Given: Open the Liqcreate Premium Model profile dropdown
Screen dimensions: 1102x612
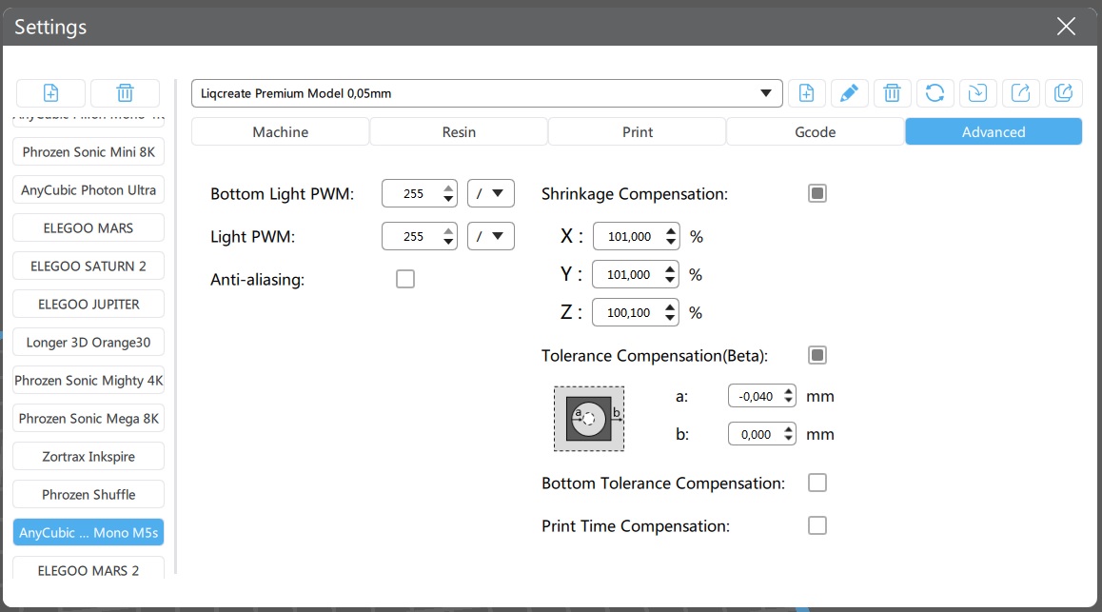Looking at the screenshot, I should coord(486,93).
